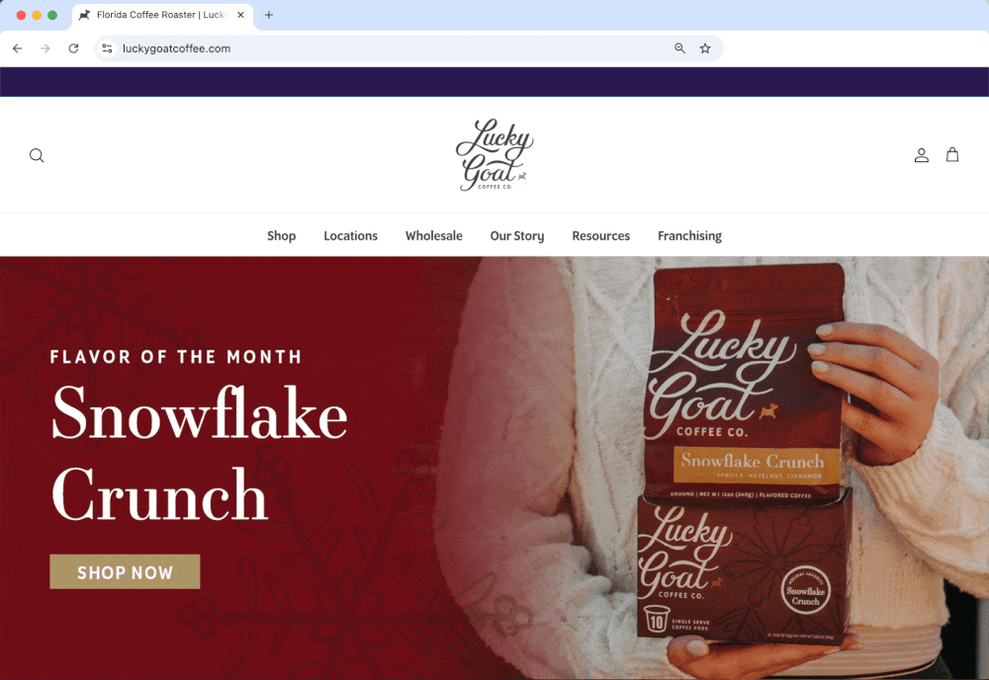Click the luckygoatcoffee.com address bar

(391, 48)
